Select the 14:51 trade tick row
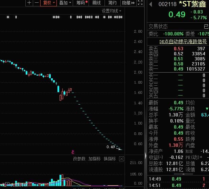Image resolution: width=209 pixels, height=189 pixels. point(178,185)
